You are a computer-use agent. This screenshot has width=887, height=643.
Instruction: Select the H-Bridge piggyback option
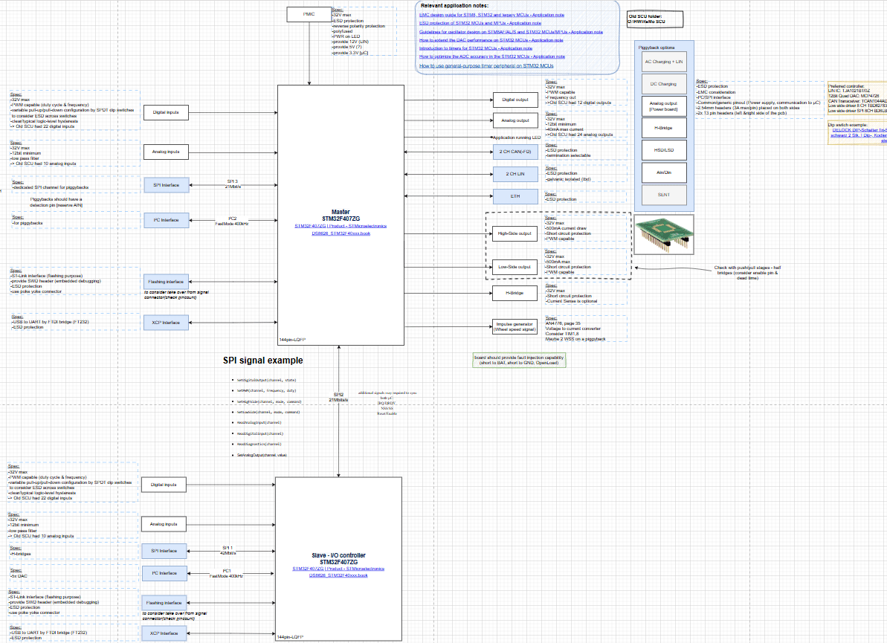pyautogui.click(x=663, y=128)
